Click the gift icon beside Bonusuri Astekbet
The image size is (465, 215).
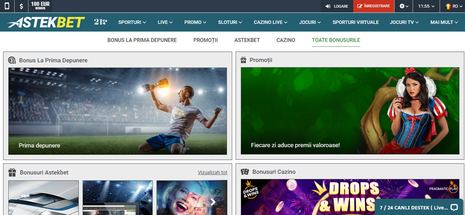tap(12, 172)
